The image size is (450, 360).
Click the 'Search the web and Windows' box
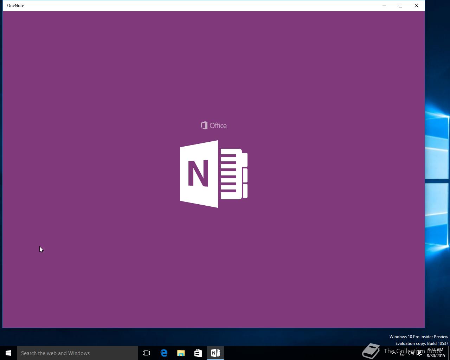click(x=77, y=353)
